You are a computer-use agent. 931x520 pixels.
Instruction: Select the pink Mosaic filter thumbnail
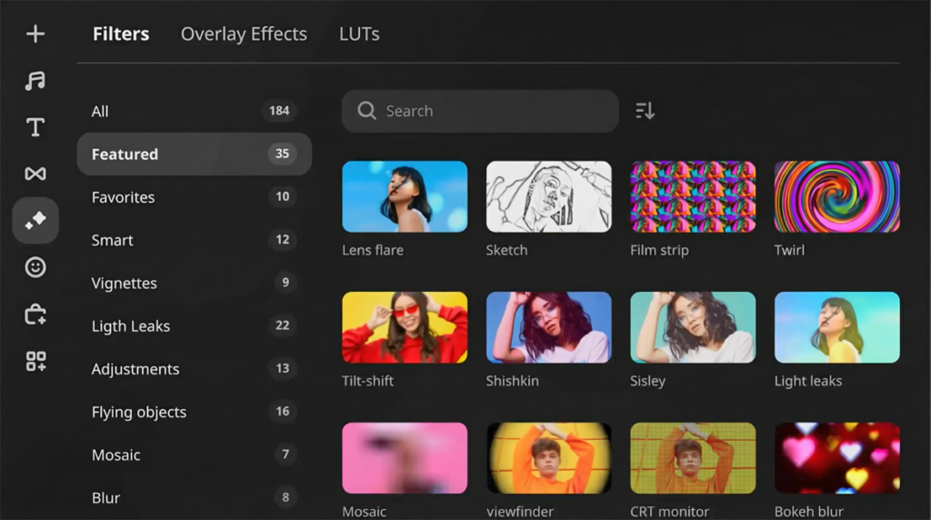click(x=405, y=457)
